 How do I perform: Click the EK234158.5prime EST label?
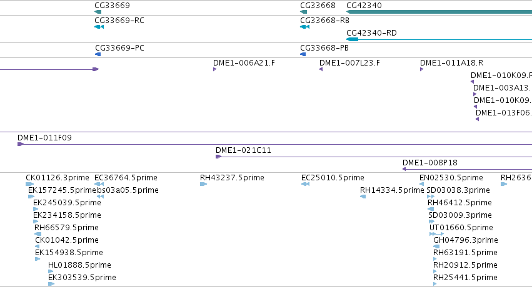[x=67, y=215]
